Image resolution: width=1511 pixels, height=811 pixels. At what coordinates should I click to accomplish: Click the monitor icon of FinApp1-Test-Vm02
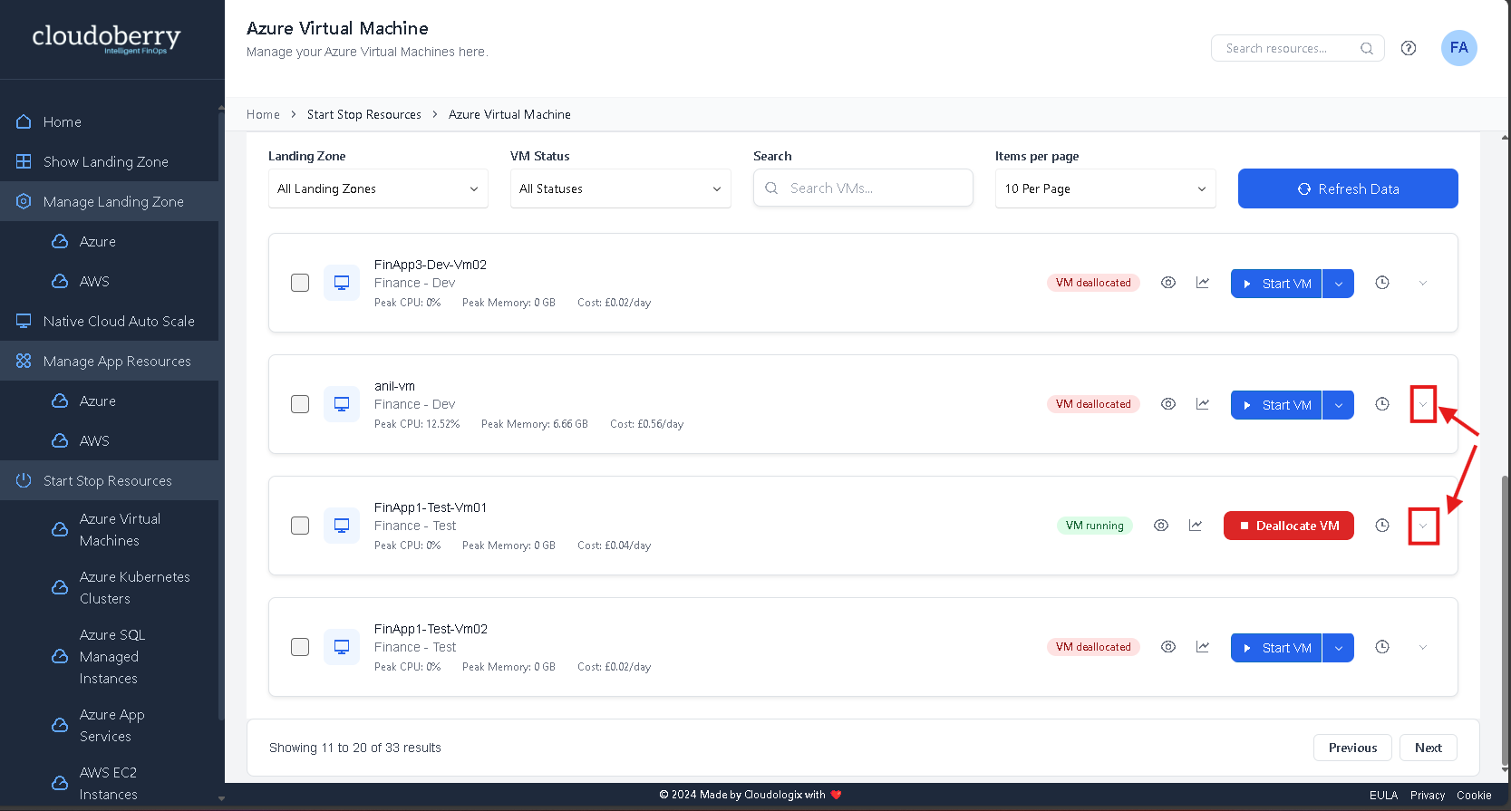(x=342, y=647)
